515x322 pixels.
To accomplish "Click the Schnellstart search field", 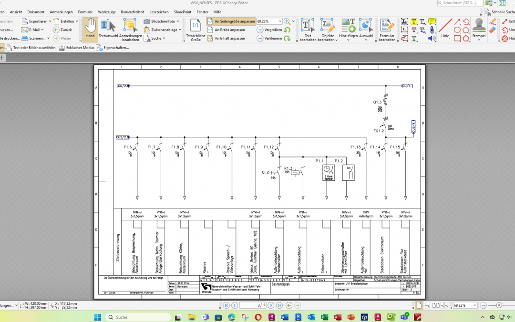I will [x=459, y=3].
